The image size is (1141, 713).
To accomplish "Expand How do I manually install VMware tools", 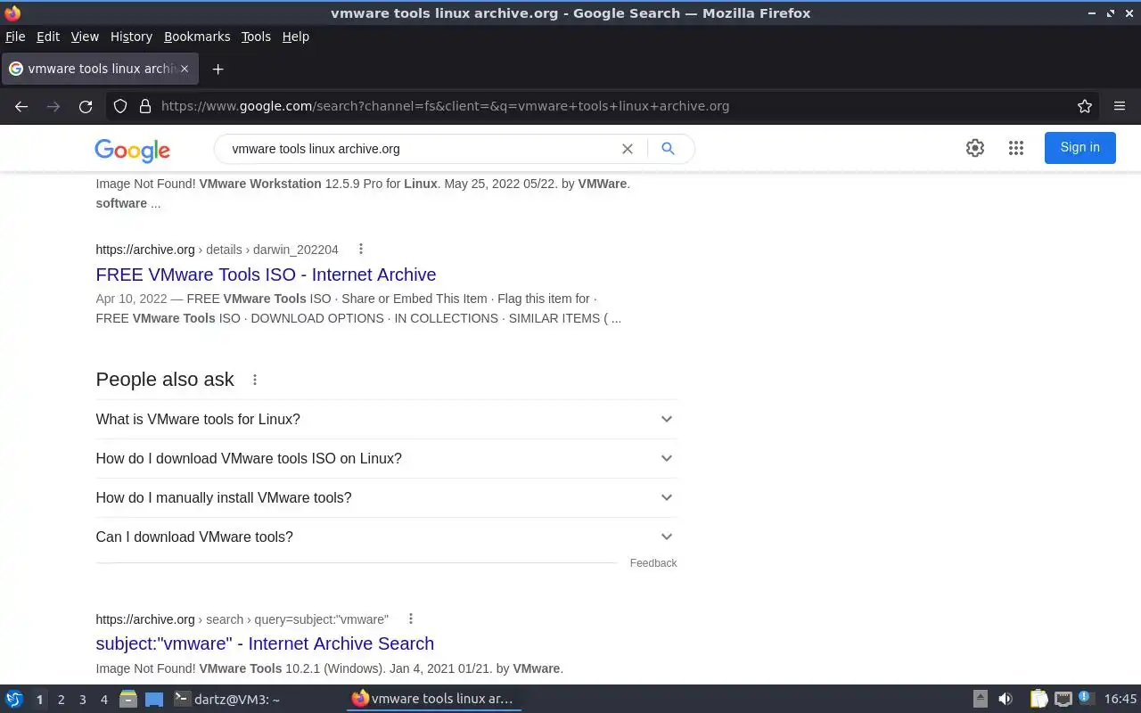I will pos(386,497).
